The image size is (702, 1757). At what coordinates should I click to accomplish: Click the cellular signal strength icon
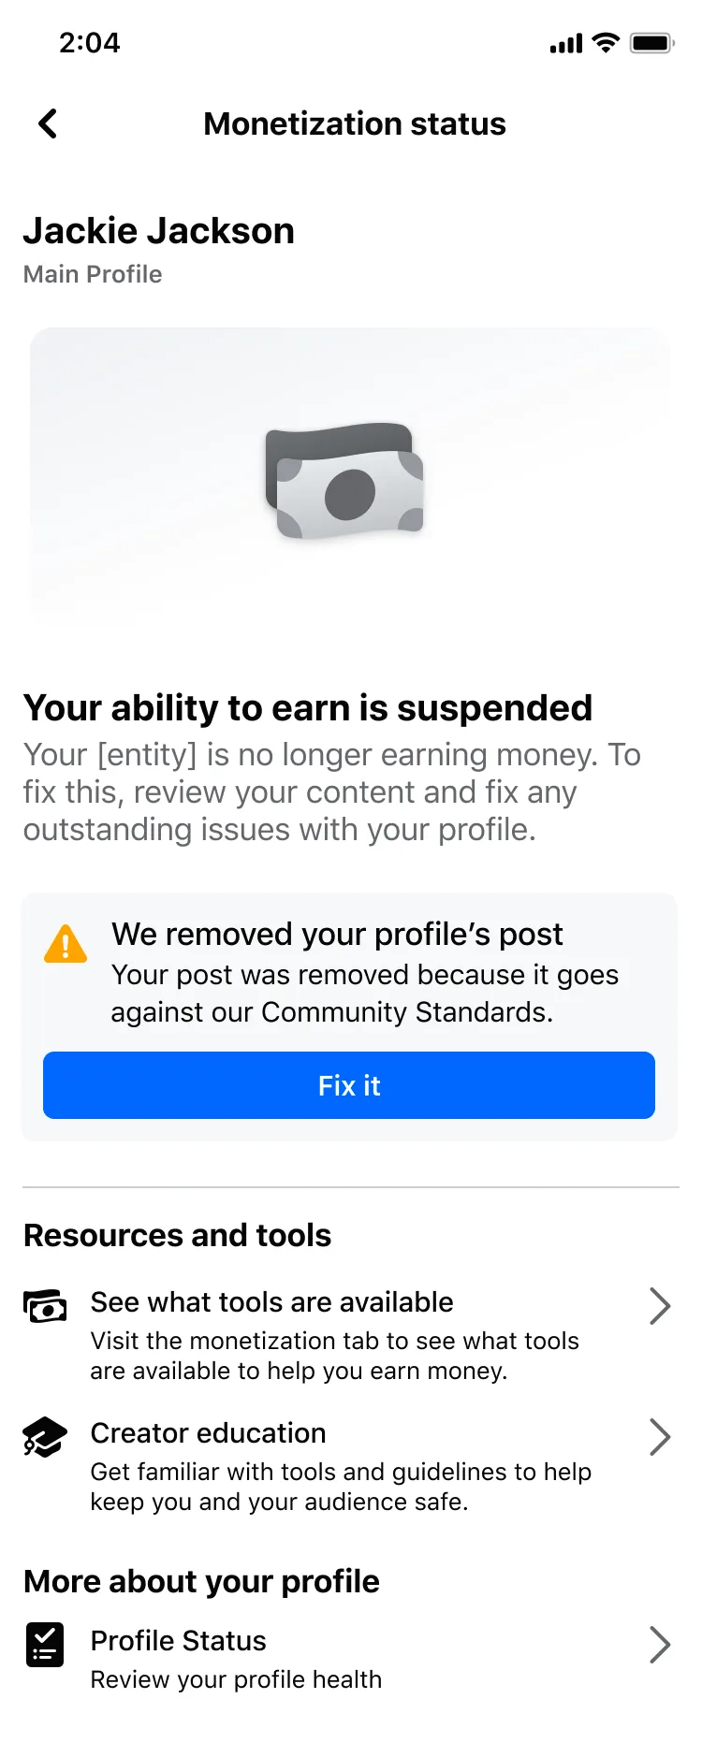tap(565, 43)
